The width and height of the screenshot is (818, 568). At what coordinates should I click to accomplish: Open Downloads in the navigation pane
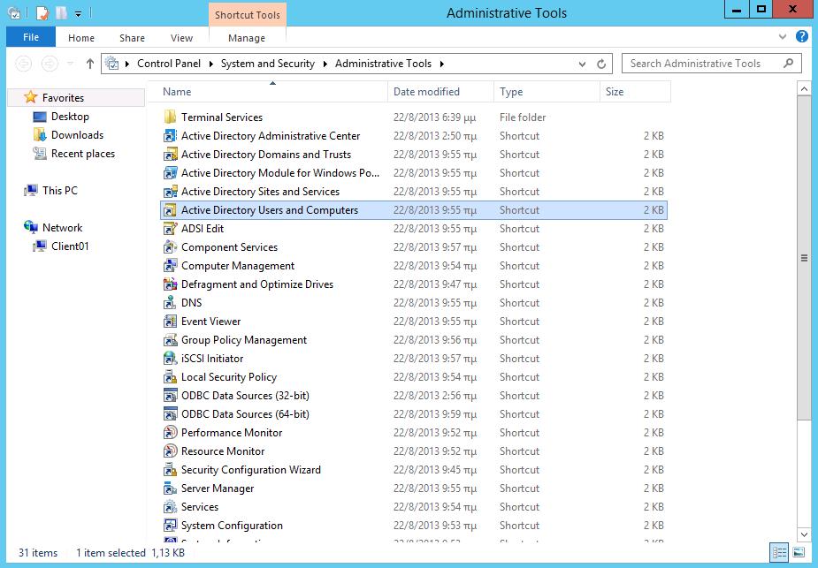tap(77, 135)
